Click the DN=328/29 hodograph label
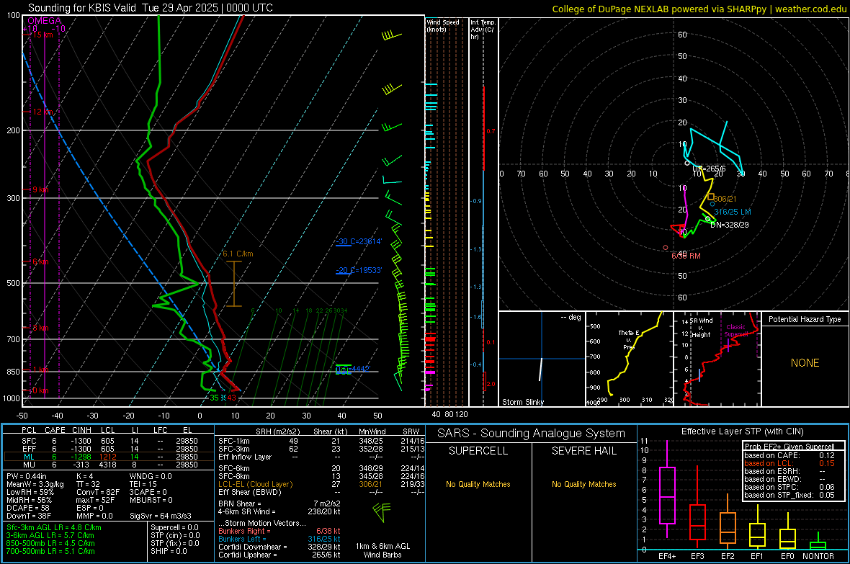This screenshot has width=850, height=564. coord(730,225)
